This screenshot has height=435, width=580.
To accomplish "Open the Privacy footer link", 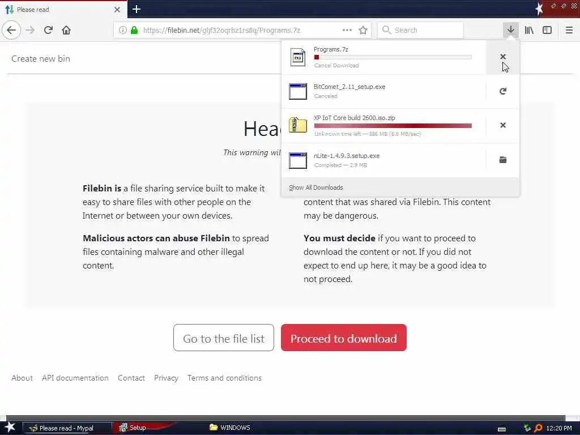I will [x=166, y=378].
